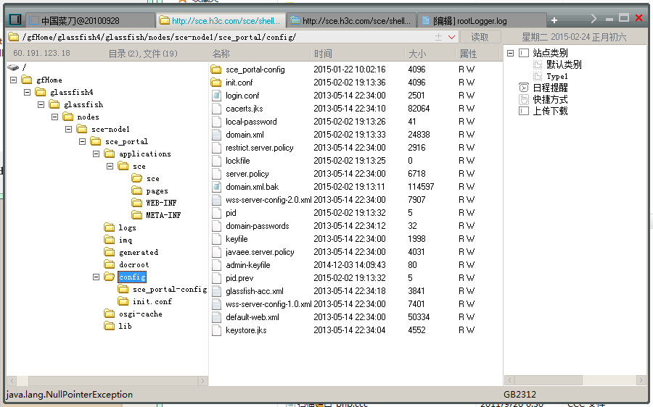The image size is (653, 407).
Task: Select the pages folder in the tree
Action: pyautogui.click(x=157, y=190)
